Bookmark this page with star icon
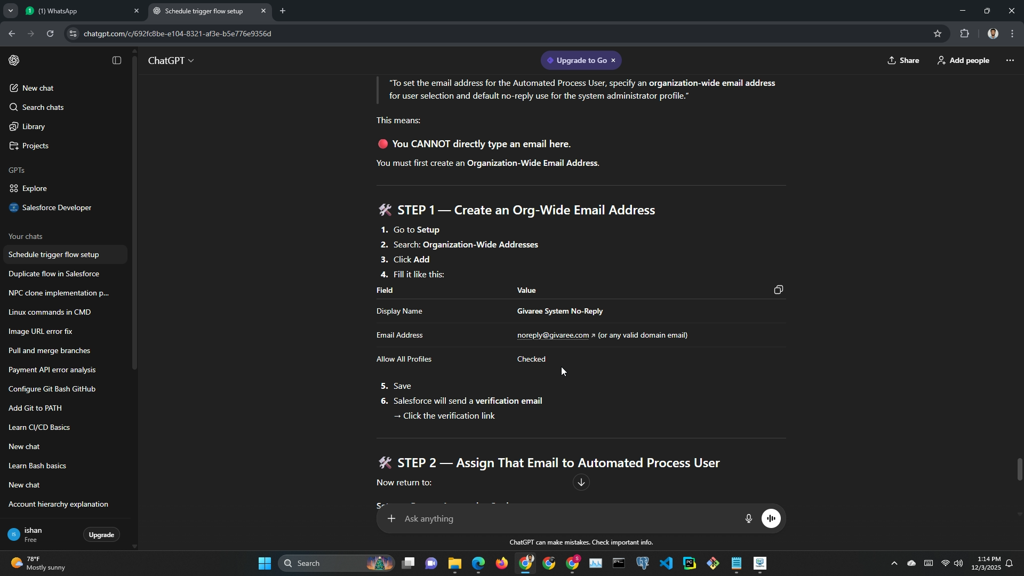This screenshot has height=576, width=1024. click(x=937, y=34)
